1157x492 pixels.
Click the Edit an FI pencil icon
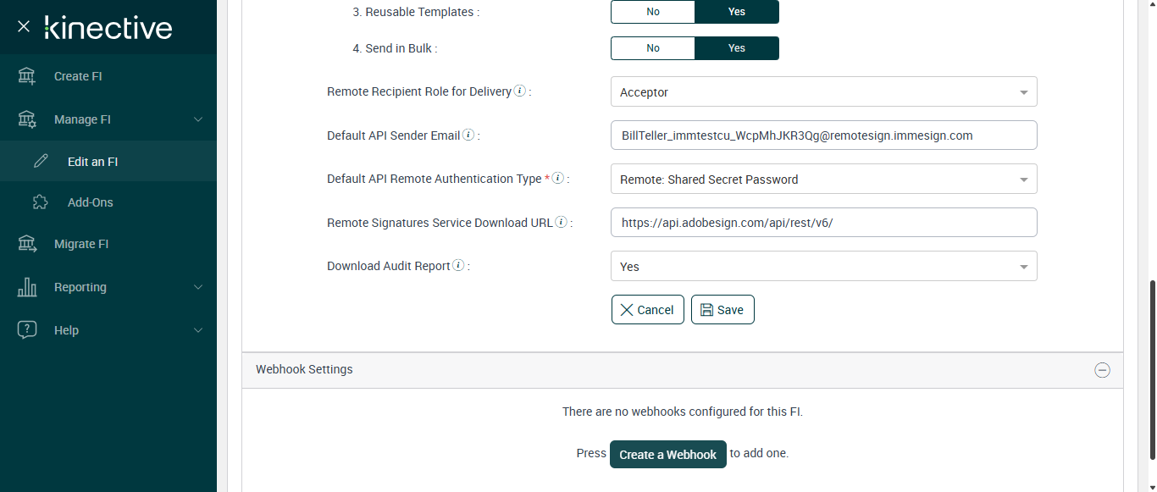point(41,161)
